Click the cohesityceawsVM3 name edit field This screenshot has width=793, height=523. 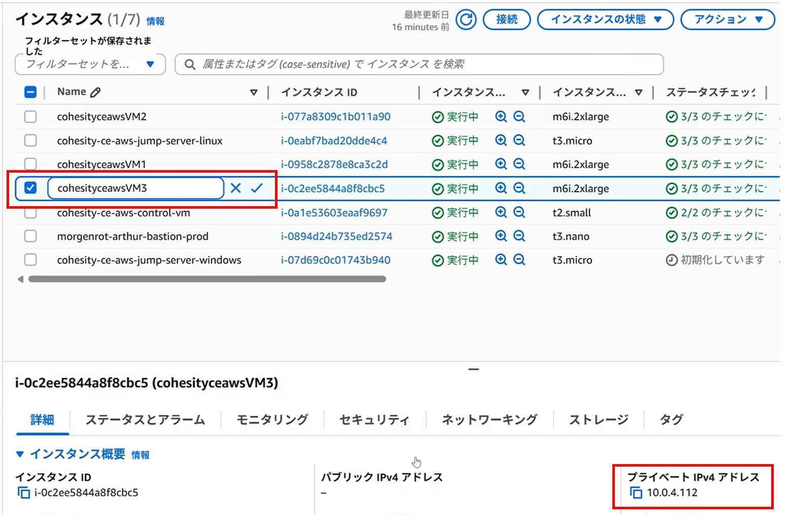pyautogui.click(x=135, y=188)
